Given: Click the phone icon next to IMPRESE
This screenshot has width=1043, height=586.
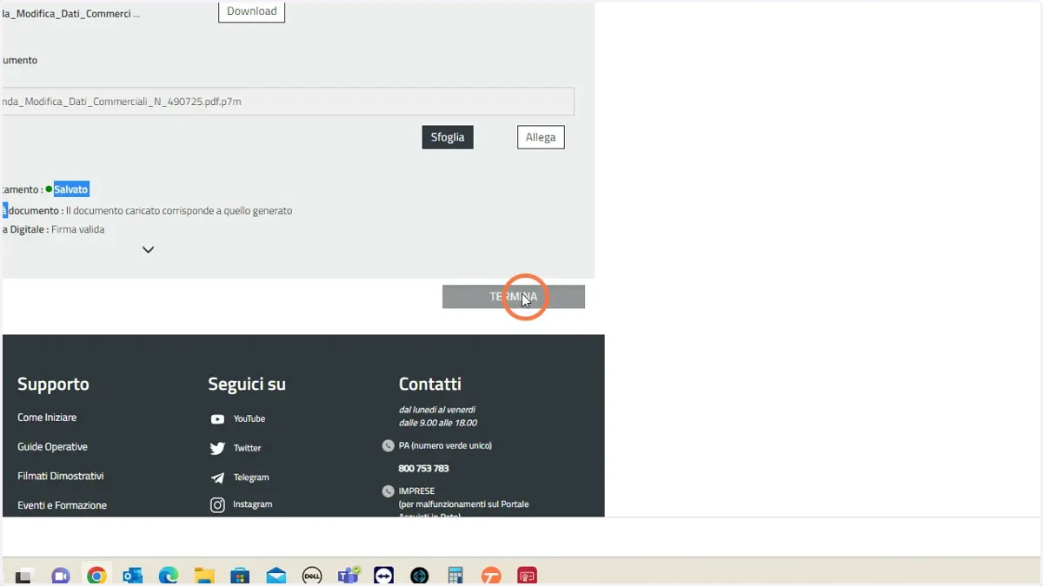Looking at the screenshot, I should tap(388, 491).
